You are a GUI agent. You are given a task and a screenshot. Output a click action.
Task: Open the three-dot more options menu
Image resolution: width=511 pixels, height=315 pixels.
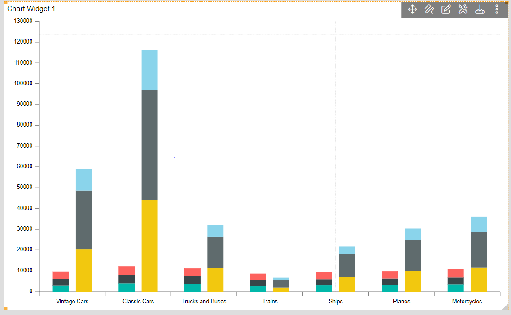[x=497, y=9]
